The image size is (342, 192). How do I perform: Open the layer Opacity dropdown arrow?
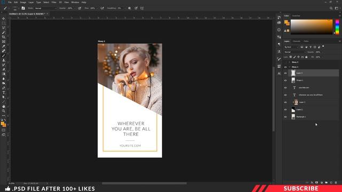pos(323,52)
